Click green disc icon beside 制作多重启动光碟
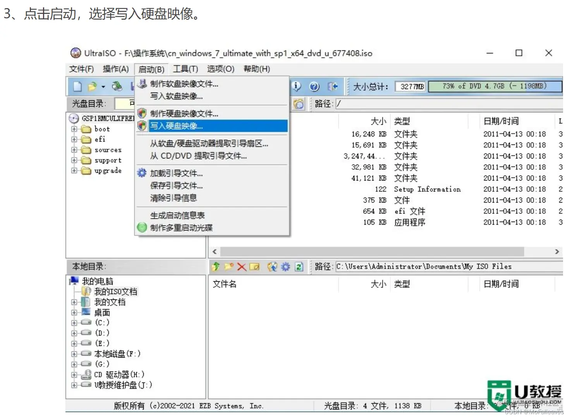Image resolution: width=570 pixels, height=418 pixels. [142, 227]
